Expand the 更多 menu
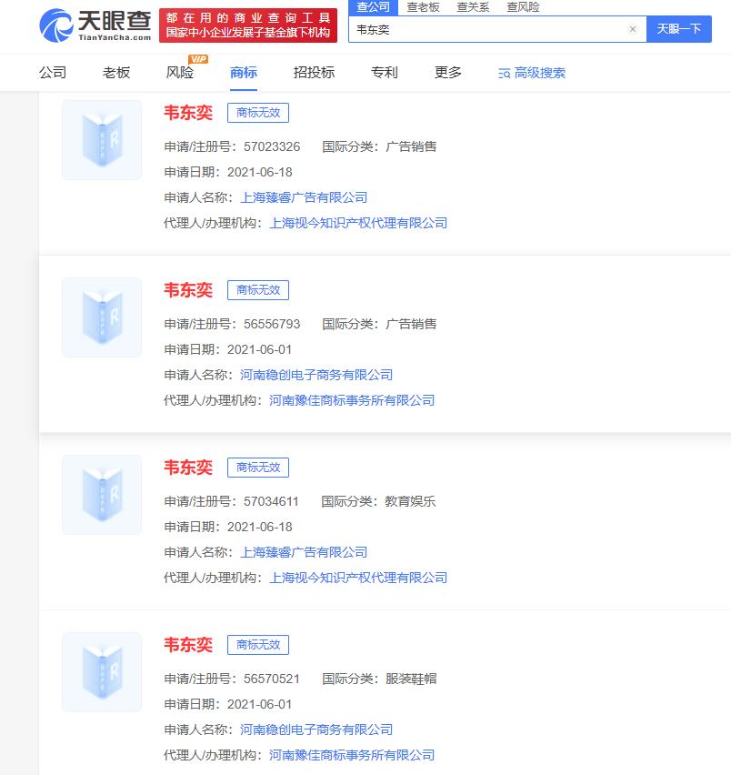This screenshot has width=731, height=775. 448,73
